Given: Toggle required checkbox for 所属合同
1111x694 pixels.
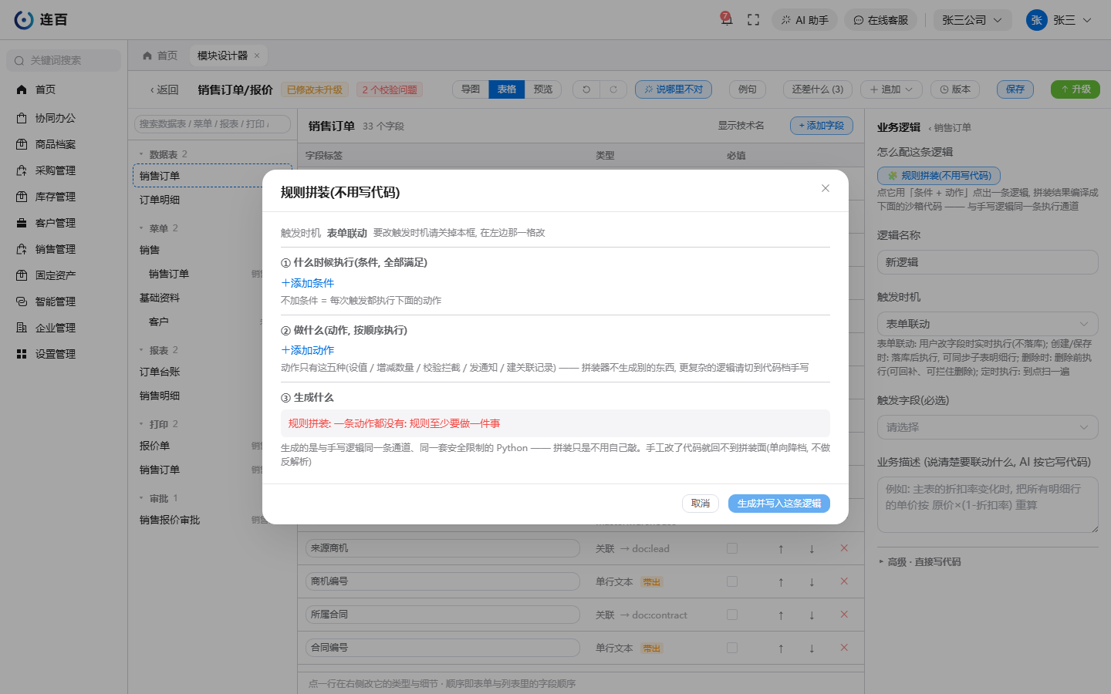Looking at the screenshot, I should click(732, 615).
